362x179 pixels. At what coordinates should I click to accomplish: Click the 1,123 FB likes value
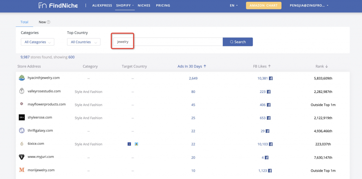(x=263, y=171)
